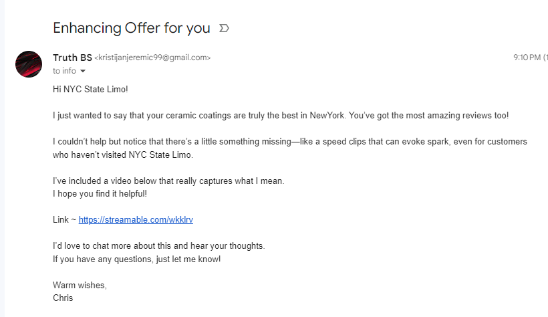Click the sender name Truth BS
Viewport: 548px width, 317px height.
(72, 58)
